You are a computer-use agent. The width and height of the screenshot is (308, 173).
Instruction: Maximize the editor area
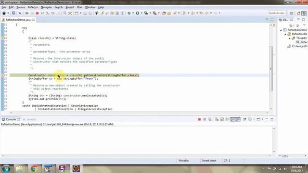(x=272, y=20)
